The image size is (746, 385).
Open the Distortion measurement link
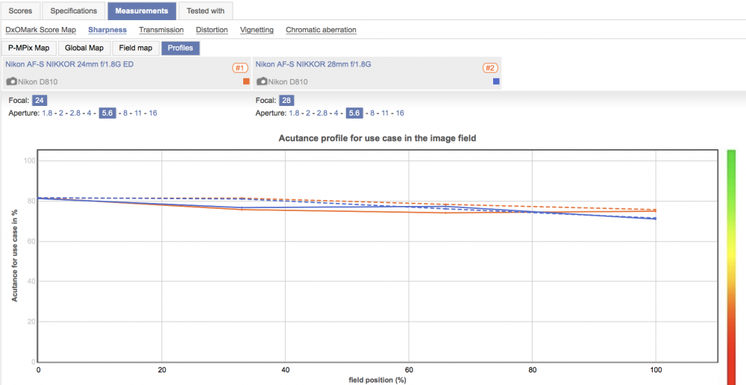212,30
